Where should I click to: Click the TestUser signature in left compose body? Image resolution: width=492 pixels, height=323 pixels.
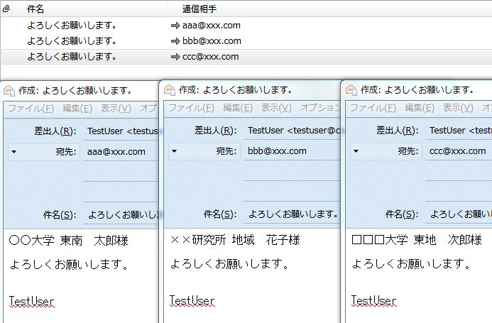(31, 301)
